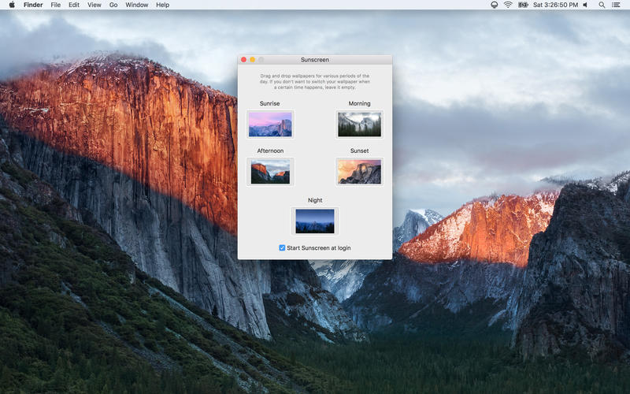Image resolution: width=630 pixels, height=394 pixels.
Task: Open Notification Center icon
Action: [616, 5]
